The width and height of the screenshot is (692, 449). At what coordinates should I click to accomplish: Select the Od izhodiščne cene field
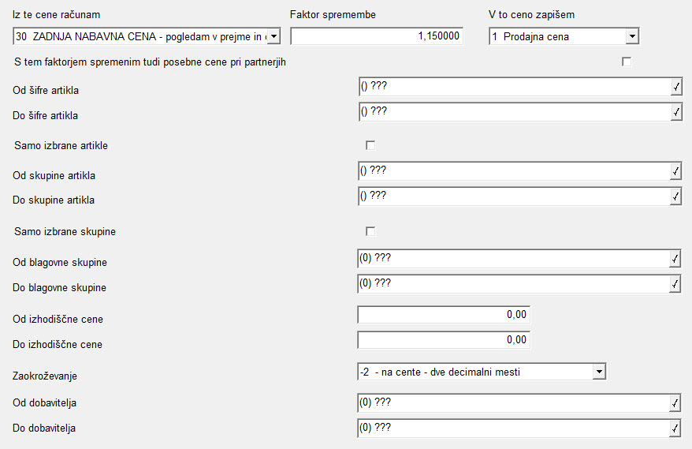[444, 315]
